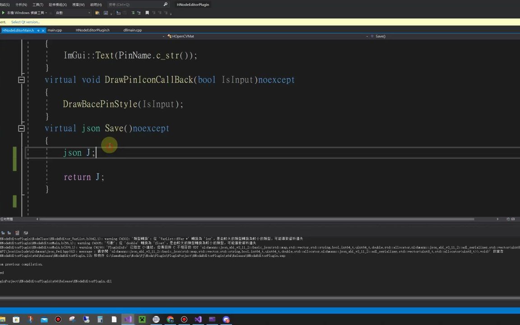Open the purple terminal icon in taskbar
Image resolution: width=520 pixels, height=325 pixels.
(x=212, y=320)
